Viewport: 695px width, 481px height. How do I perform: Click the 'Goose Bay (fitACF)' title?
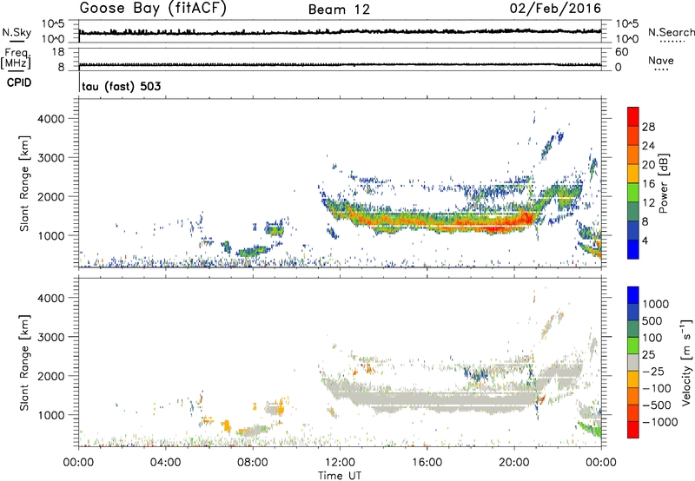[x=153, y=9]
